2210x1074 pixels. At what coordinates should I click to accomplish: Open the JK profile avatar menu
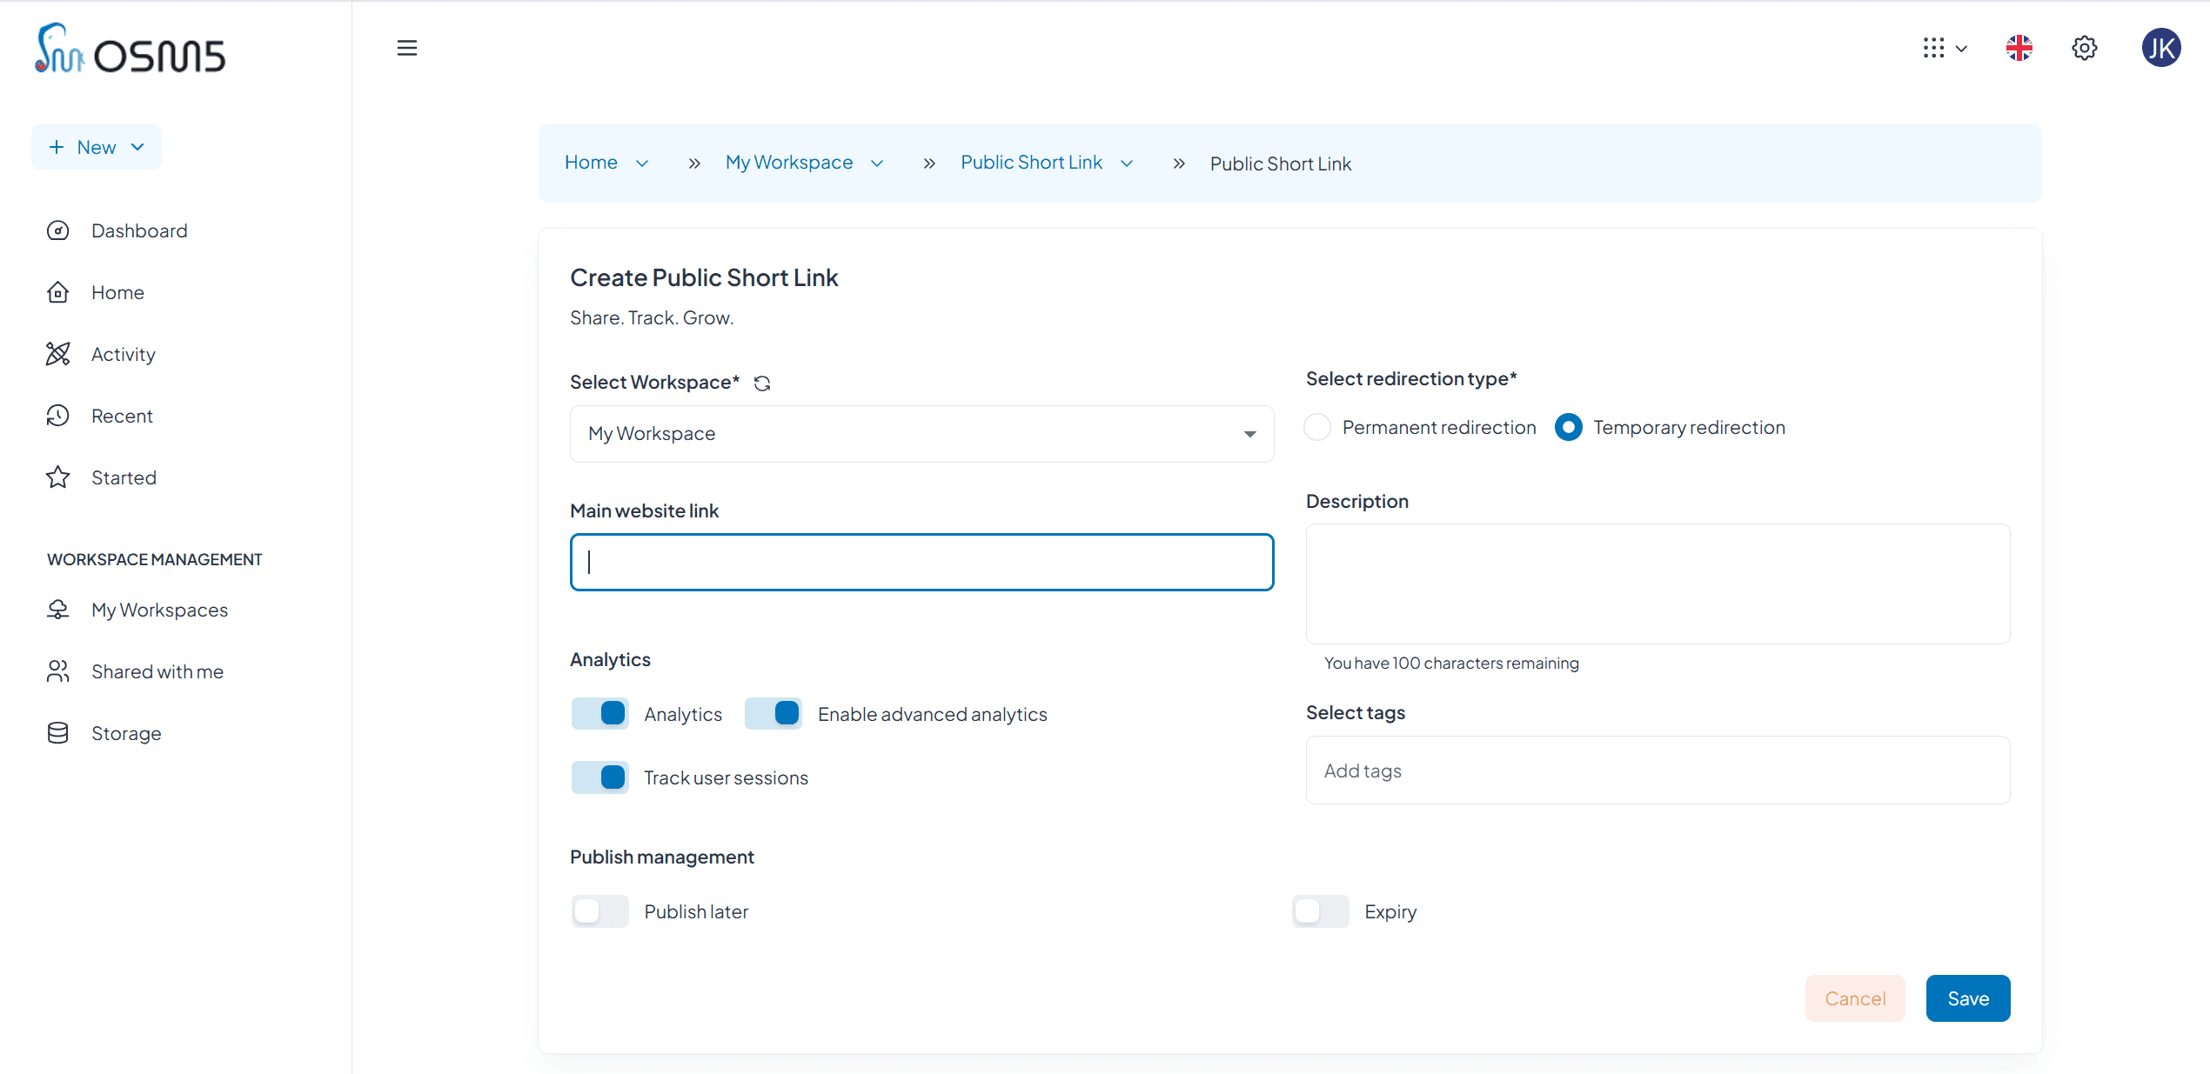2162,48
